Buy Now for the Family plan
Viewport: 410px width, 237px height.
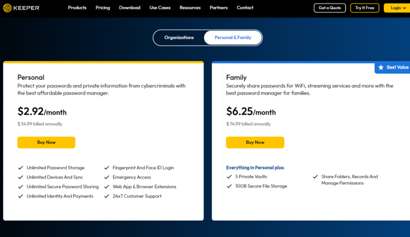(255, 142)
